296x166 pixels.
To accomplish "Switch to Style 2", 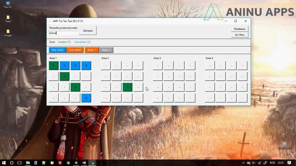I will tap(106, 50).
